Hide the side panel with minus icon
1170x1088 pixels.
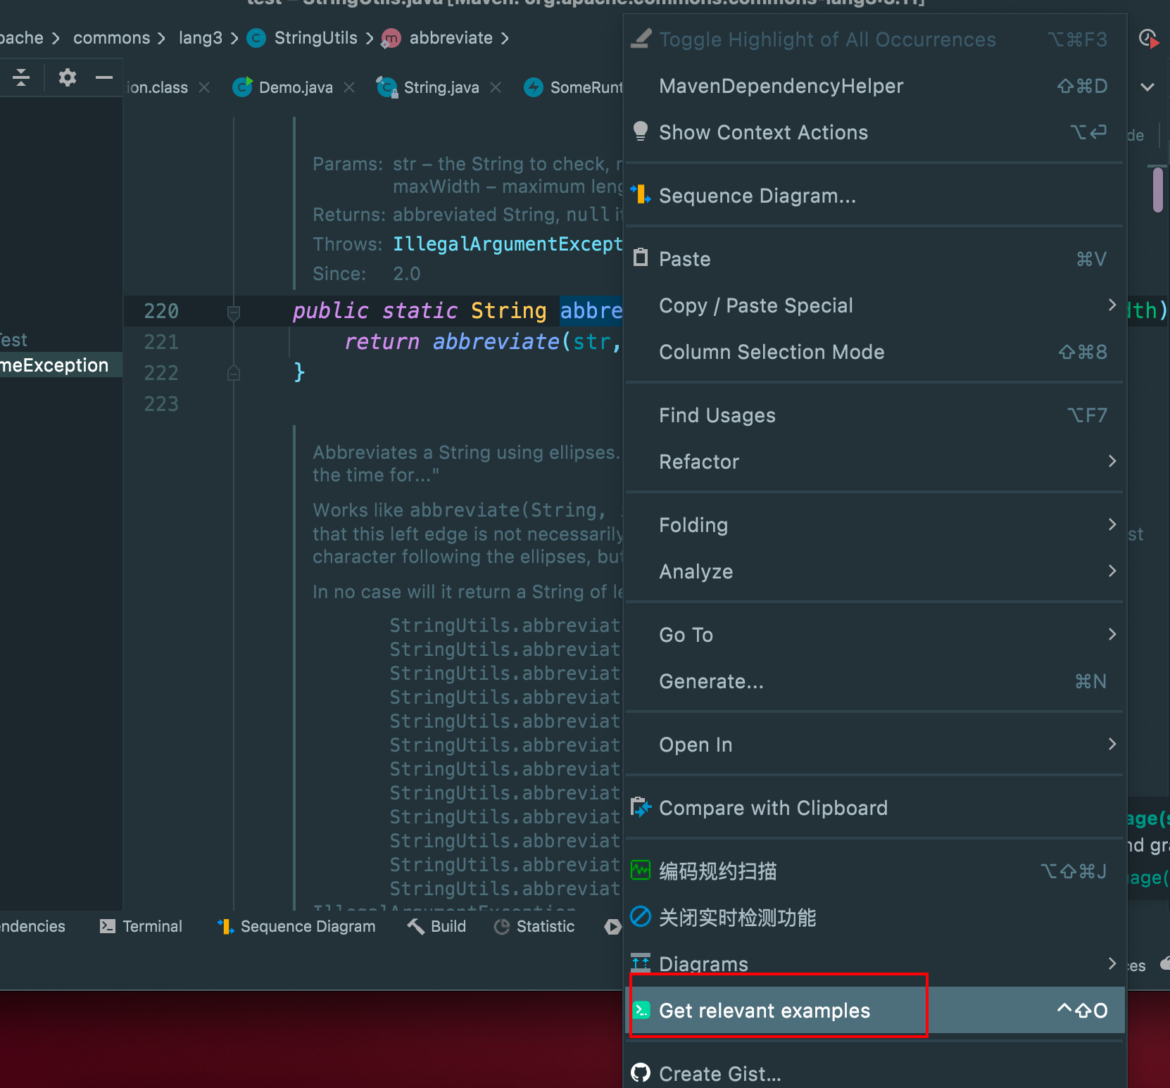104,77
